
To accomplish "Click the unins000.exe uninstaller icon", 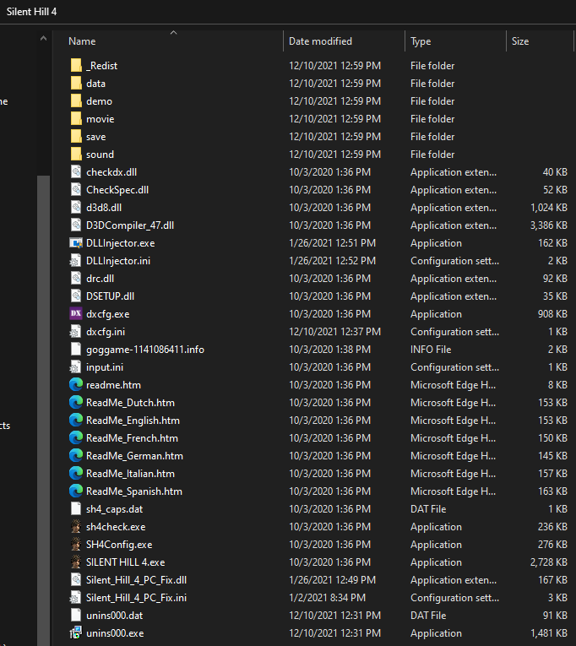I will (x=76, y=632).
